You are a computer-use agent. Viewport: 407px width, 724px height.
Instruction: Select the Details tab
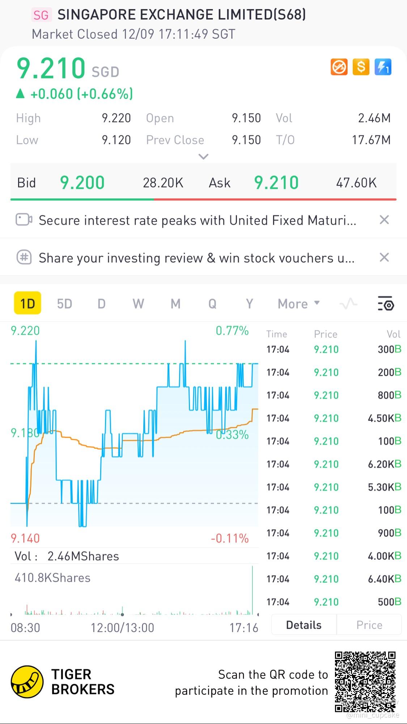[304, 625]
